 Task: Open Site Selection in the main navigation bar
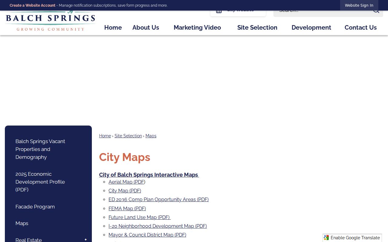click(x=257, y=28)
